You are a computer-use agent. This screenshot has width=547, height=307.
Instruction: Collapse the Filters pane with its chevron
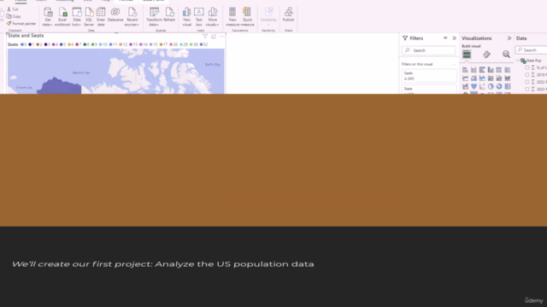(x=454, y=38)
